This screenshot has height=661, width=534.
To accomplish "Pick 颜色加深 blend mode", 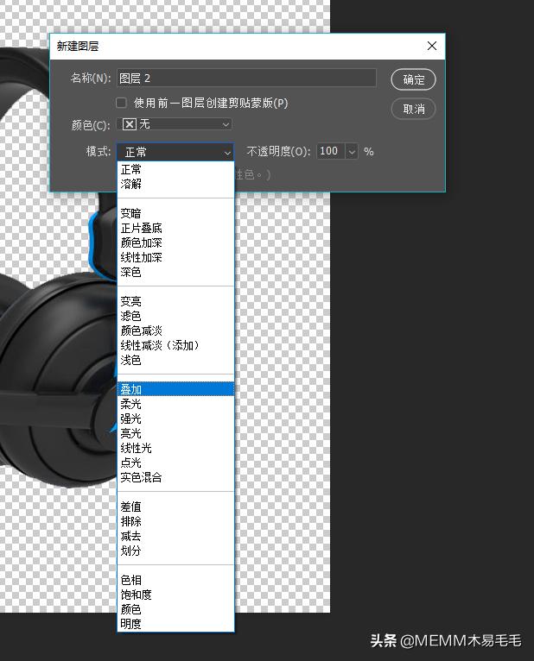I will coord(175,242).
